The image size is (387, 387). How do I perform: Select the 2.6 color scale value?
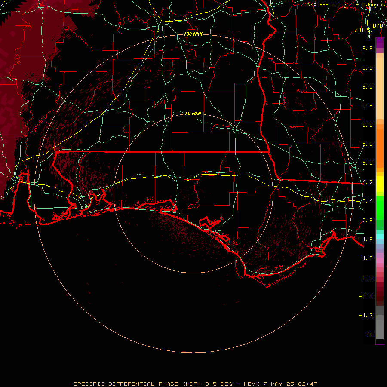click(368, 221)
